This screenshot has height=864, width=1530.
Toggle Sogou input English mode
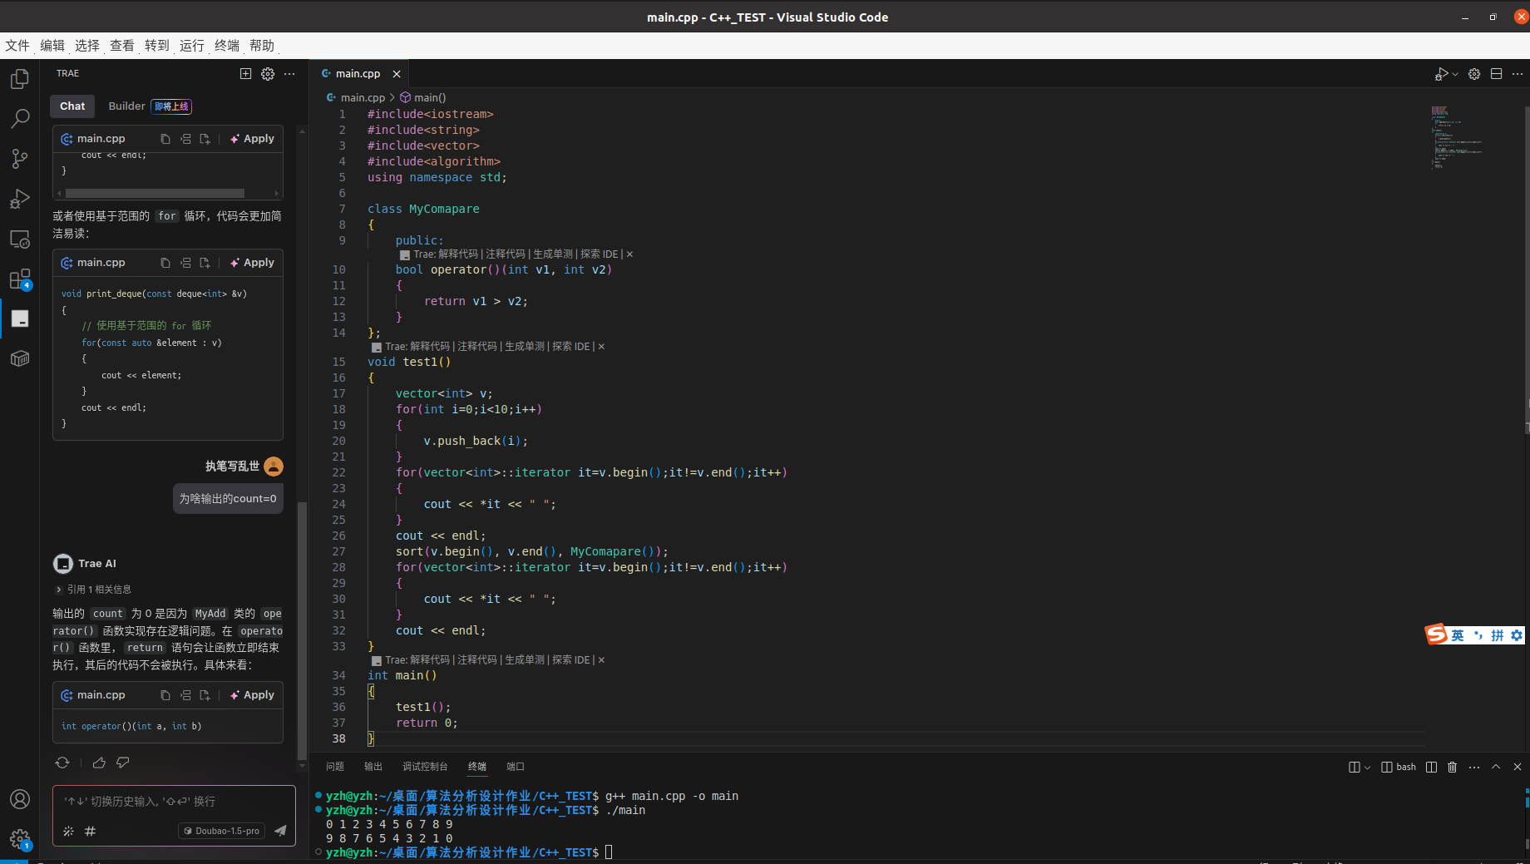(1458, 635)
